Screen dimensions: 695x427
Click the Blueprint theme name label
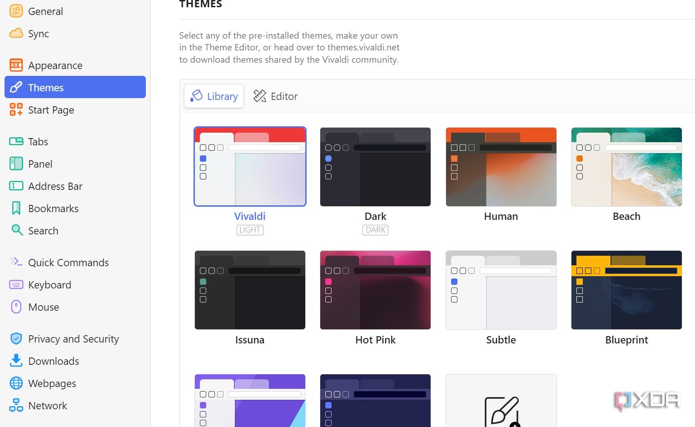[x=626, y=340]
